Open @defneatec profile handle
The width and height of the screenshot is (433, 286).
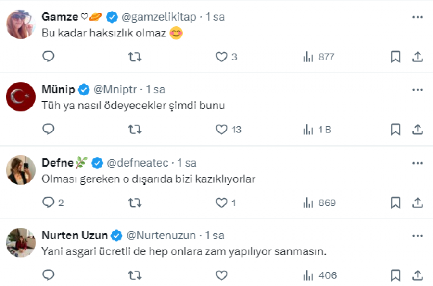pyautogui.click(x=137, y=163)
